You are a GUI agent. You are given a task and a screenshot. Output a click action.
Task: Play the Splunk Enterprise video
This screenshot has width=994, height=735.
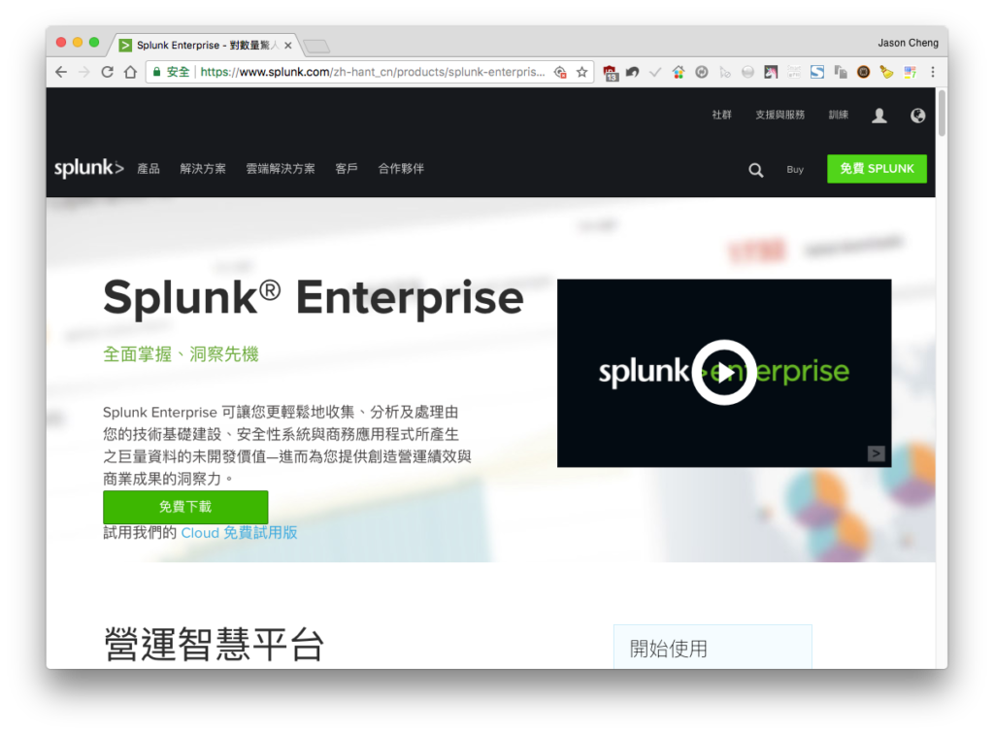(724, 372)
